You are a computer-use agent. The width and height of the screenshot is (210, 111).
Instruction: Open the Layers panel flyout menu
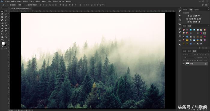coord(208,51)
